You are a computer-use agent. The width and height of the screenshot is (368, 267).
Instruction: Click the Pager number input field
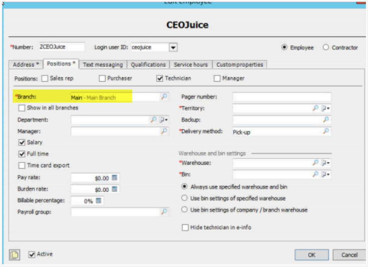pyautogui.click(x=282, y=97)
